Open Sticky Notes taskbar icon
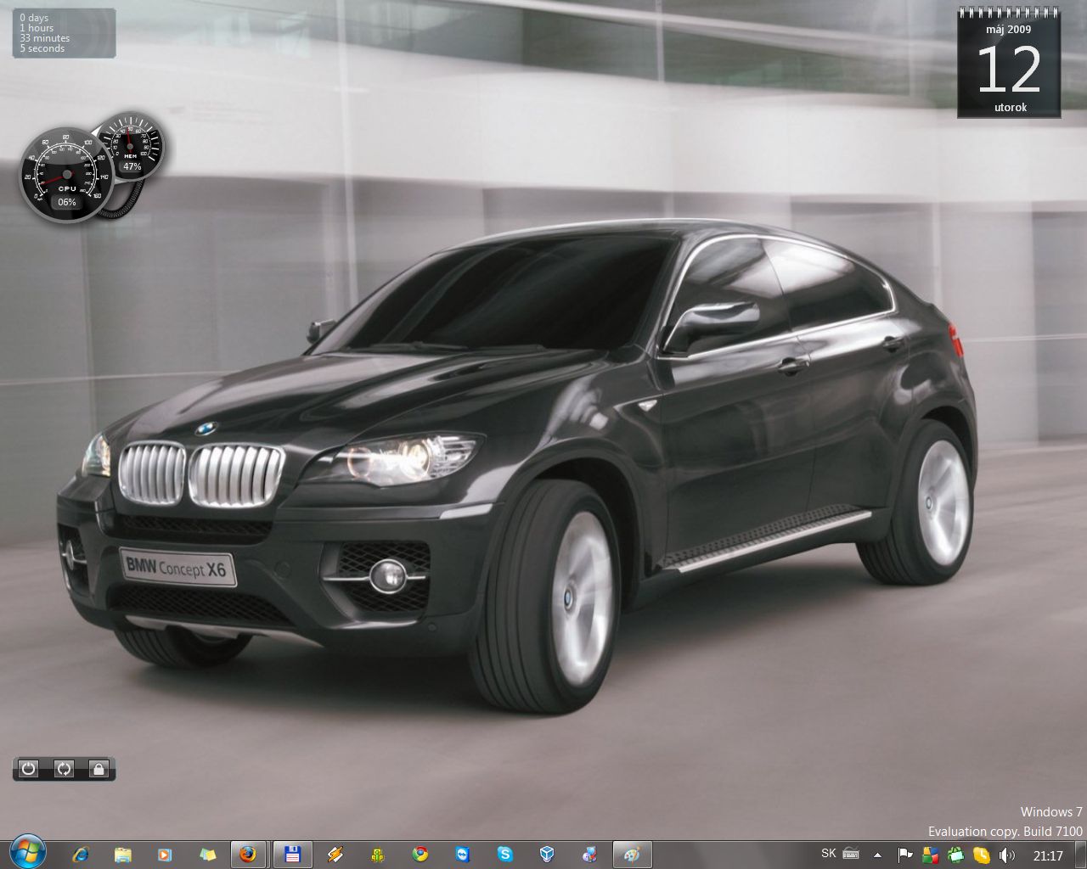Viewport: 1087px width, 869px height. (208, 855)
